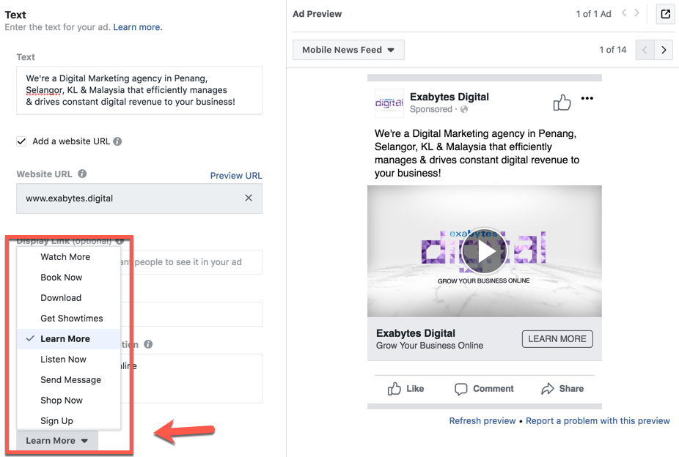This screenshot has width=679, height=457.
Task: Click the LEARN MORE button in the ad
Action: pos(557,339)
